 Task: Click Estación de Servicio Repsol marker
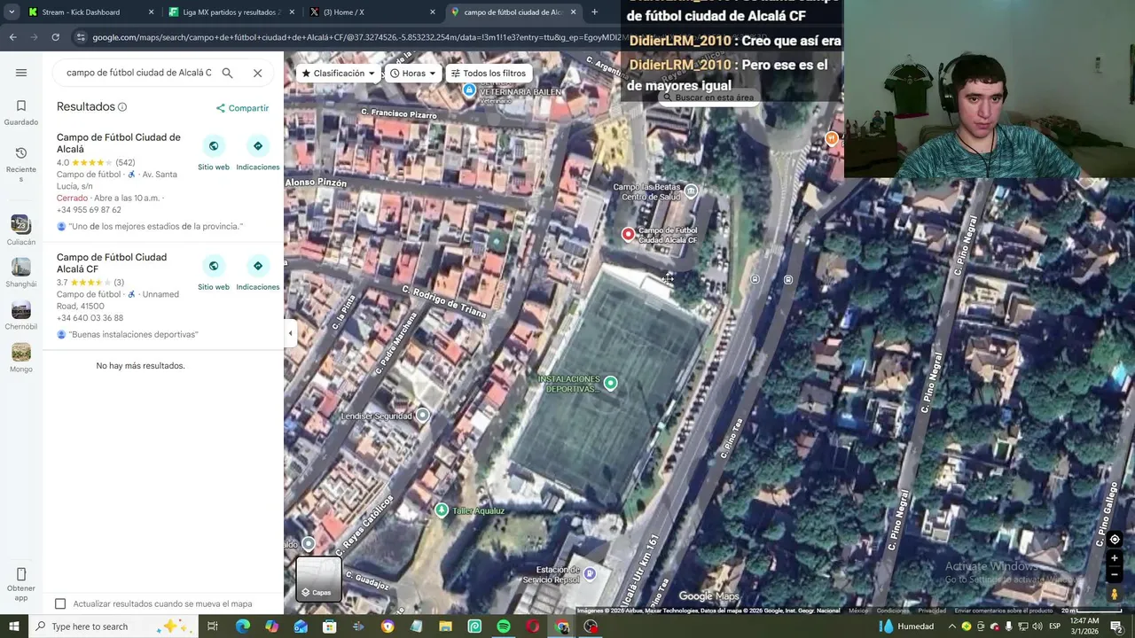tap(590, 573)
